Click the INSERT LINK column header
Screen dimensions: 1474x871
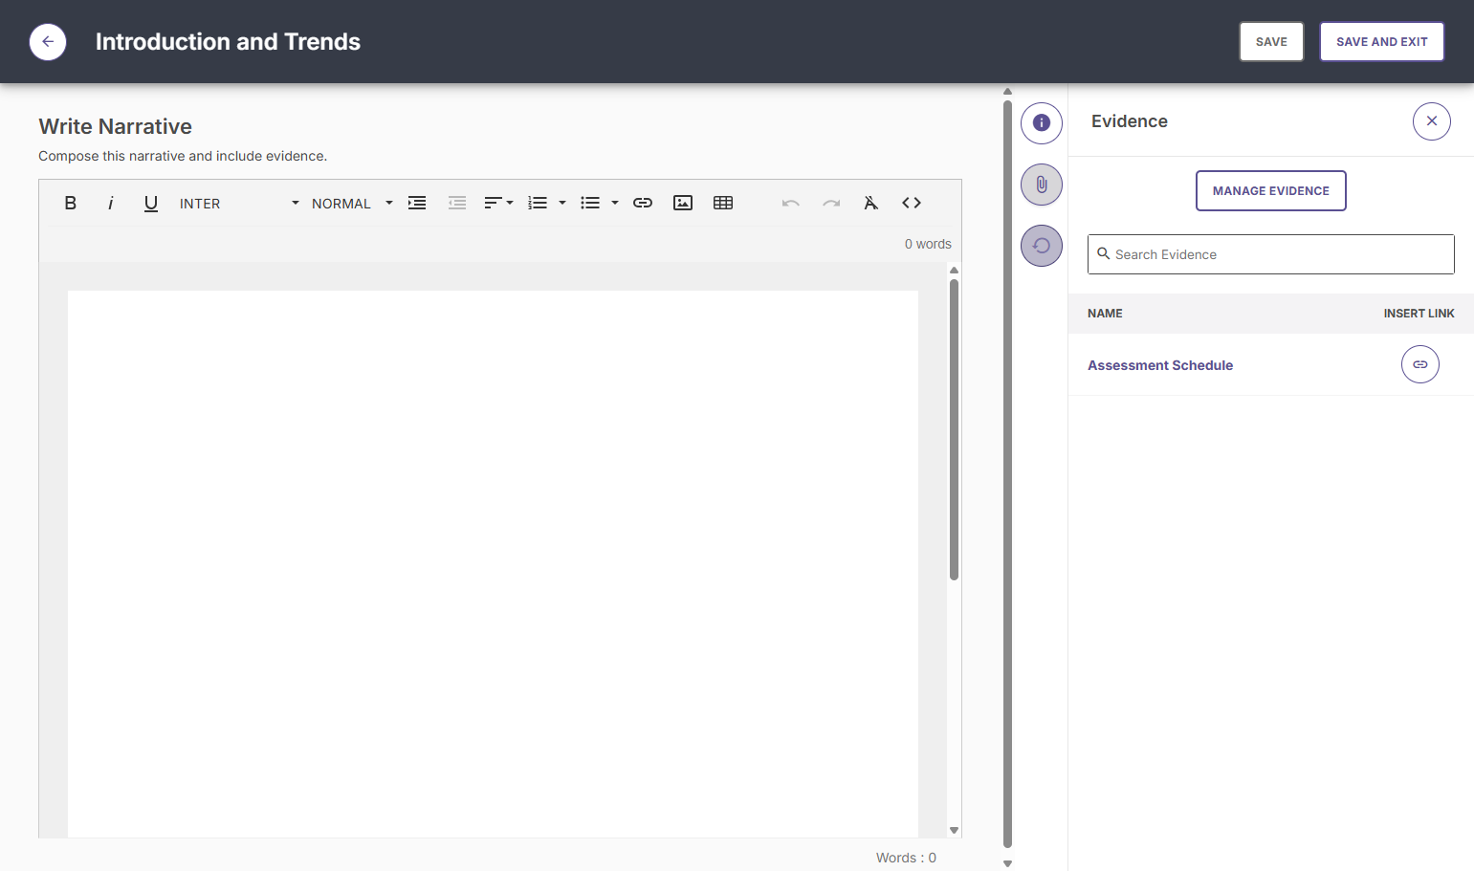pos(1419,314)
